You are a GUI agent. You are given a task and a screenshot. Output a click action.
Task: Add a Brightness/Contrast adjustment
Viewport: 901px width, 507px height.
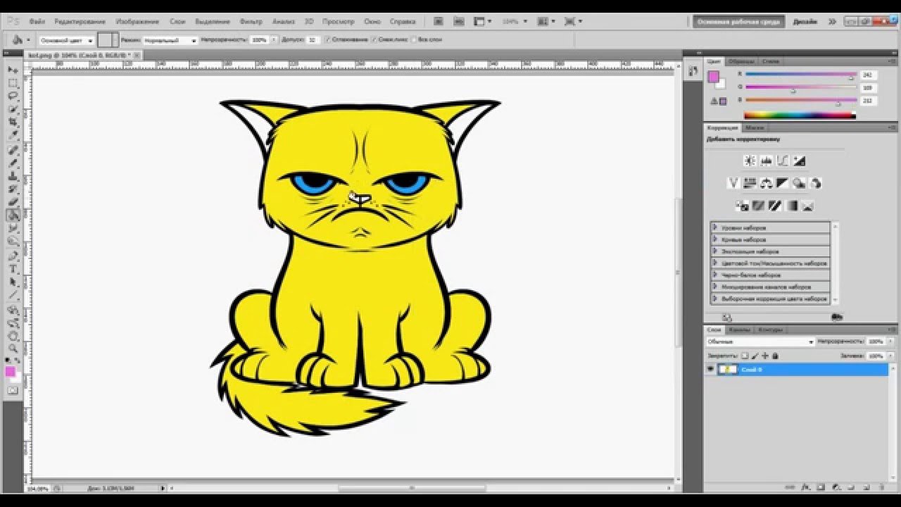click(750, 161)
